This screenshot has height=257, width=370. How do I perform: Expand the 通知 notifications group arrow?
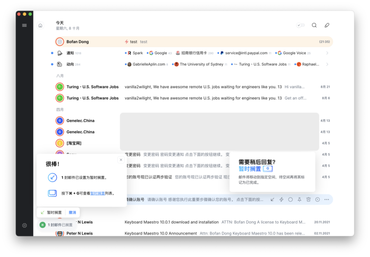click(327, 53)
